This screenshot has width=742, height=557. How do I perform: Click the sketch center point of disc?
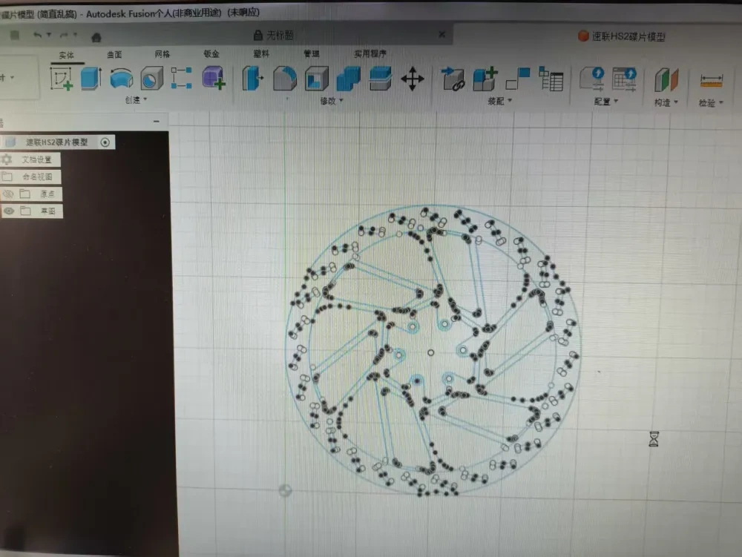tap(430, 352)
